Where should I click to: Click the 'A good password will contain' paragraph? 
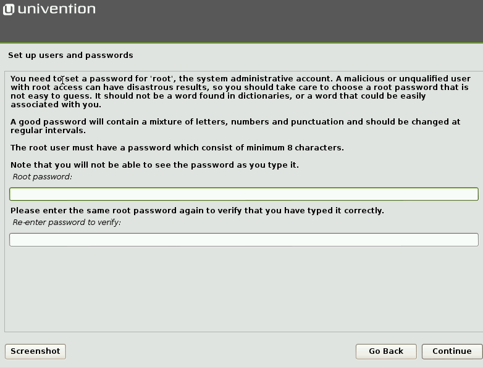tap(235, 126)
